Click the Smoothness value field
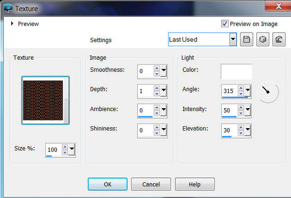The width and height of the screenshot is (291, 198). point(145,71)
